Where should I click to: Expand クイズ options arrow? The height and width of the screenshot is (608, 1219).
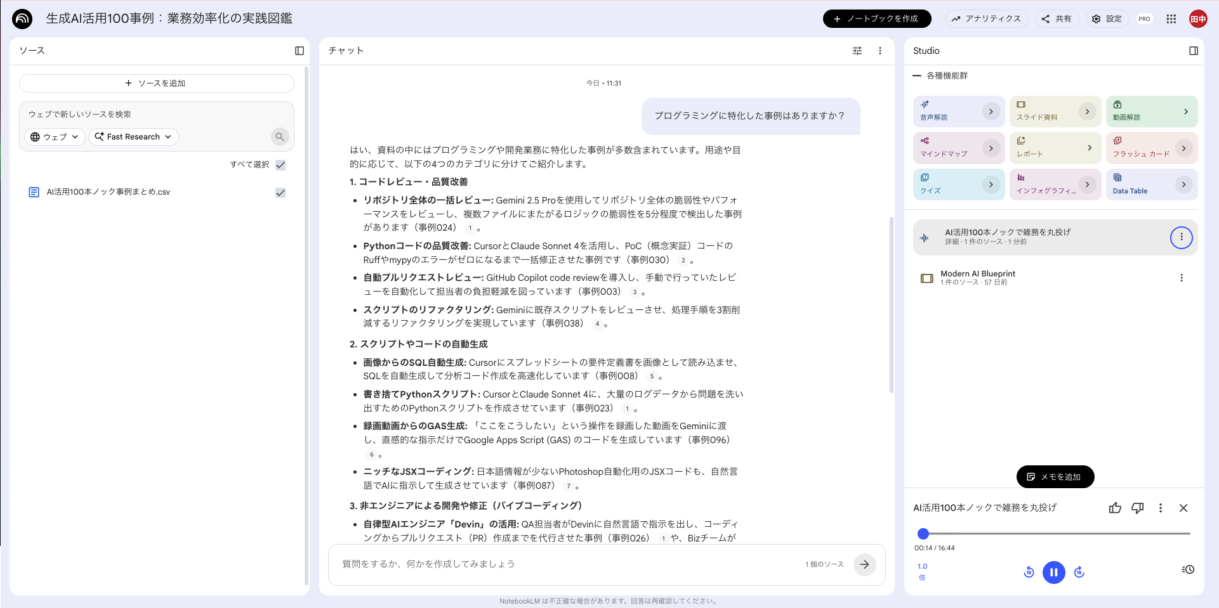tap(991, 184)
